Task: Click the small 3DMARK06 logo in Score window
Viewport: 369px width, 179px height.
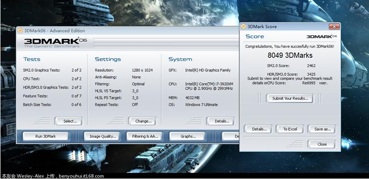Action: (x=322, y=36)
